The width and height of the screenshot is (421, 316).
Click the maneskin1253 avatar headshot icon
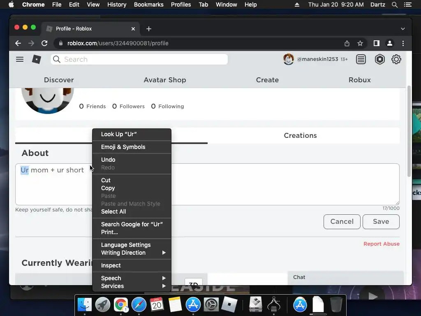[289, 59]
